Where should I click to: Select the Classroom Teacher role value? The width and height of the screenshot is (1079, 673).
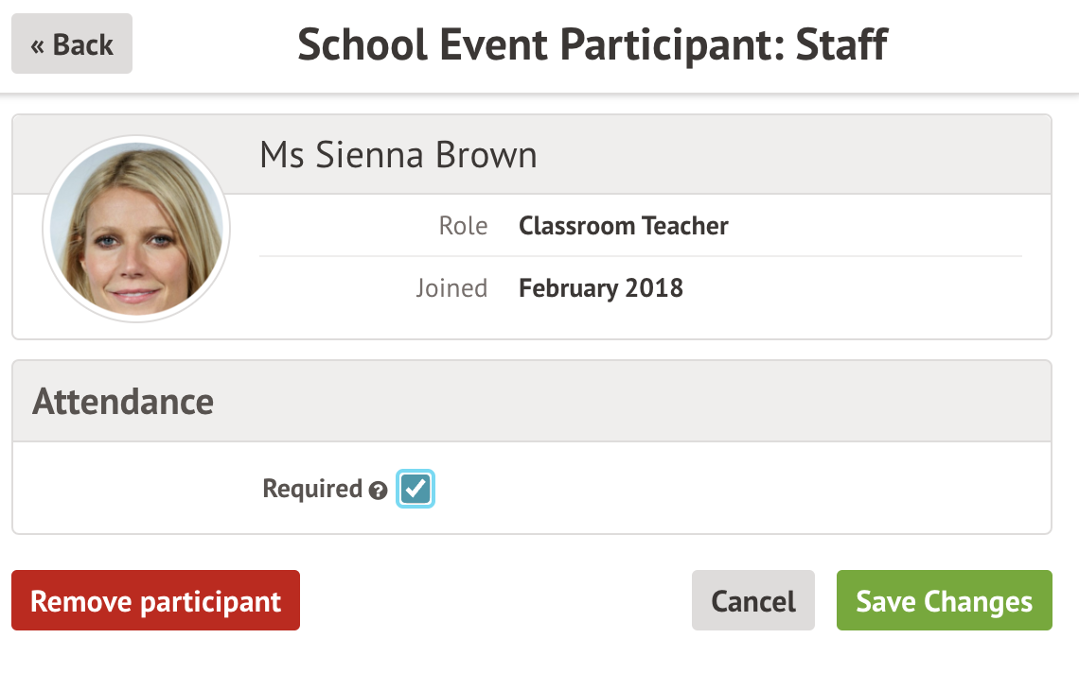(624, 227)
